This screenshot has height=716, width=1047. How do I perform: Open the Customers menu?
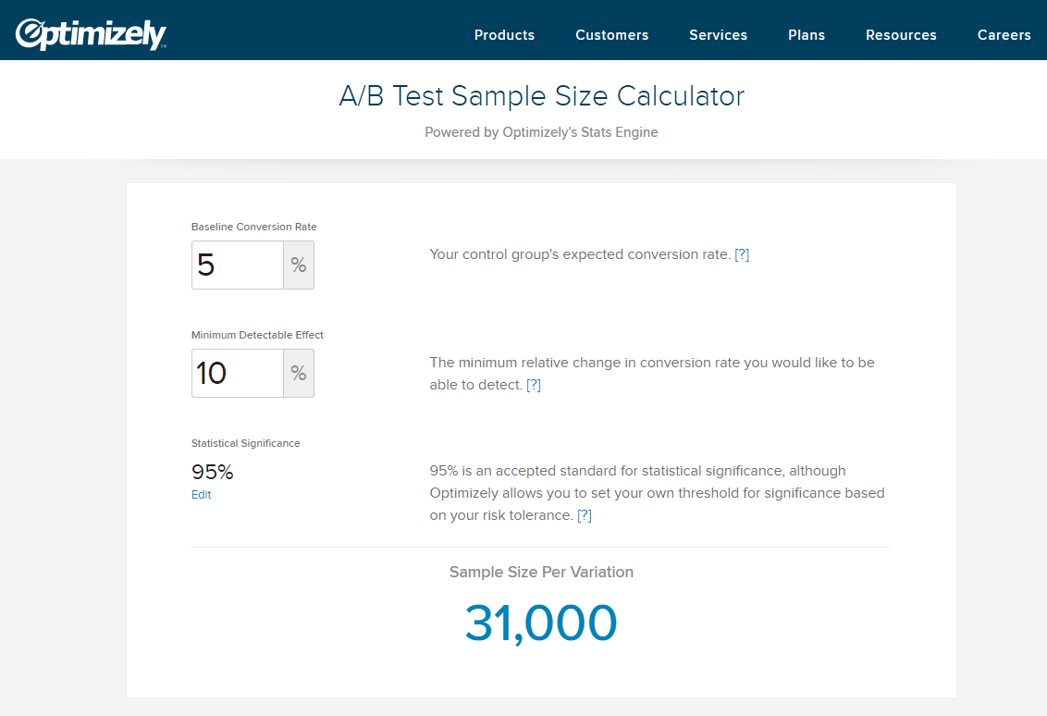point(611,35)
